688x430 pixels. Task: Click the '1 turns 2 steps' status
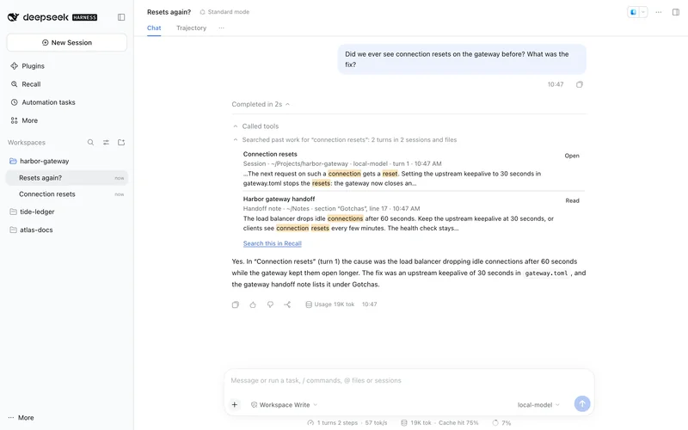(x=333, y=422)
